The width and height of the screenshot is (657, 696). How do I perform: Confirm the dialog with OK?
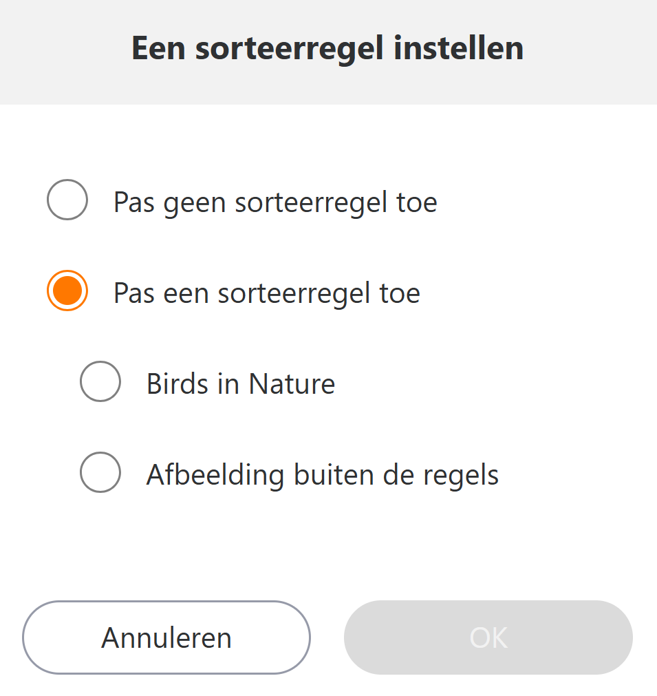point(488,637)
